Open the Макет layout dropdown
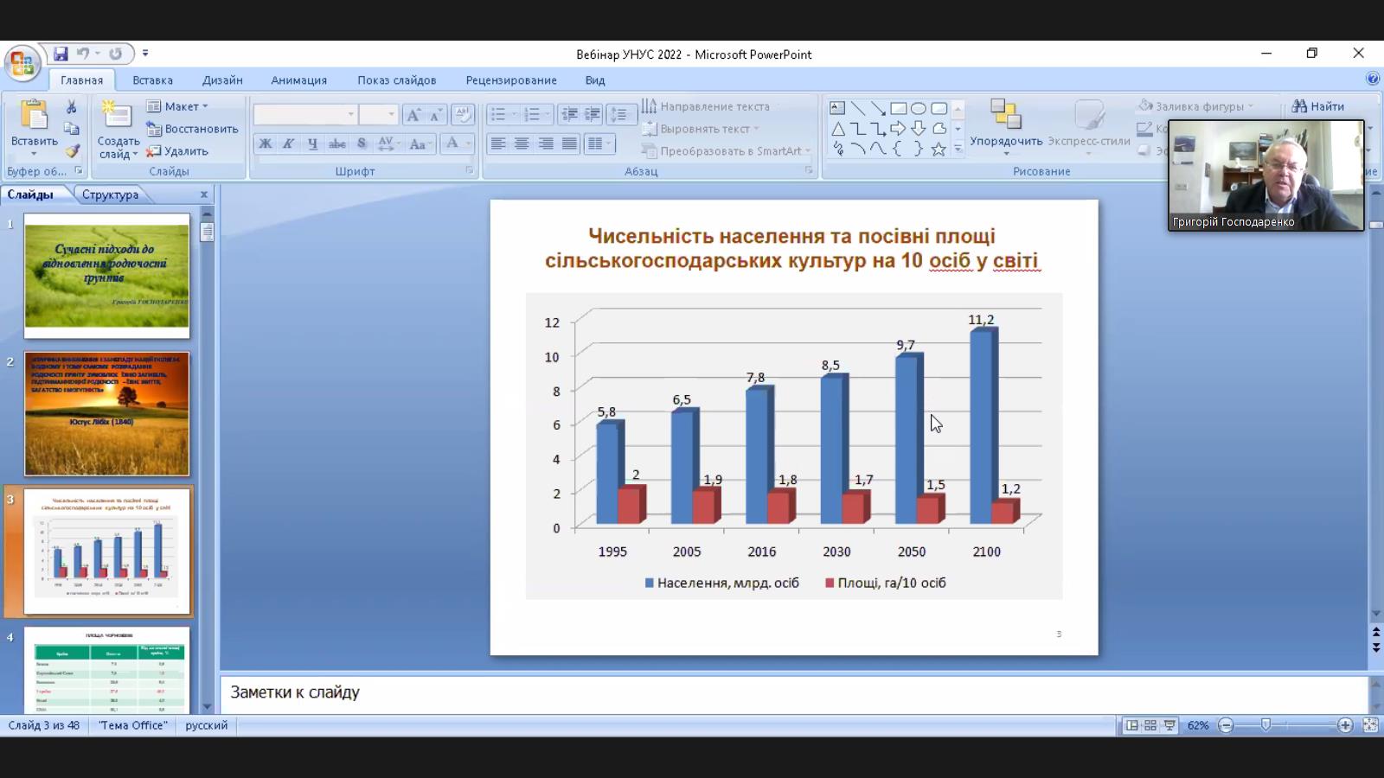This screenshot has height=778, width=1384. point(177,106)
